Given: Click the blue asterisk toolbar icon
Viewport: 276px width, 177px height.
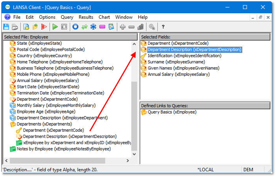Looking at the screenshot, I should click(x=93, y=27).
